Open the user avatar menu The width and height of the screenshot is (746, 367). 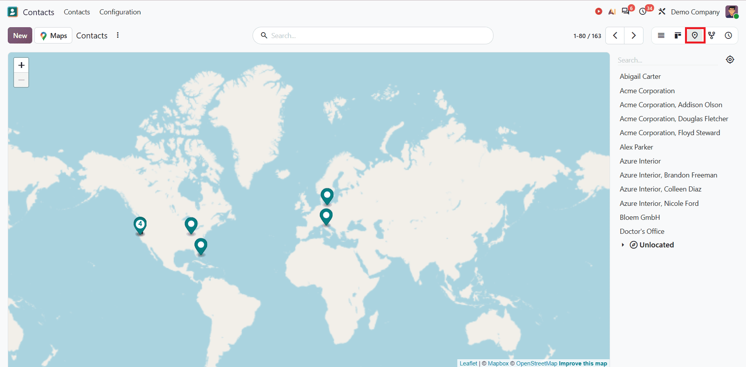click(732, 12)
